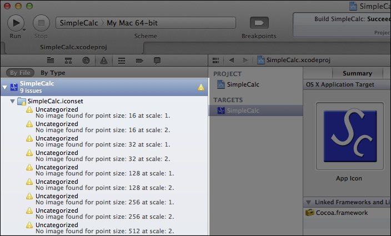Select SimpleCalc under TARGETS
The image size is (391, 236).
coord(256,111)
